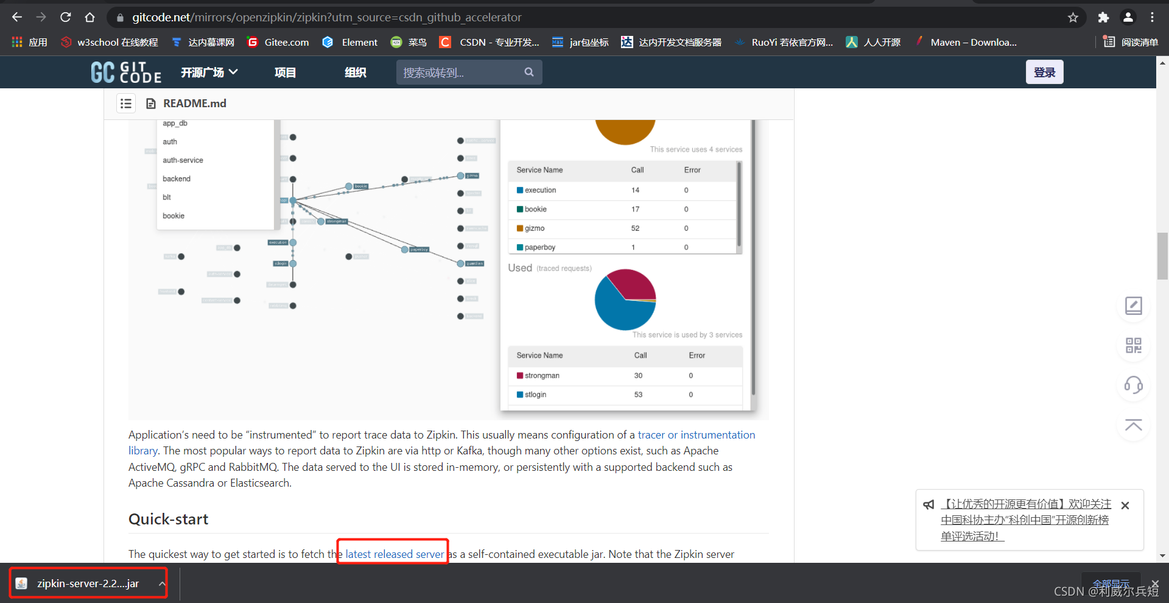Click the strongman row in the used-by table
This screenshot has height=603, width=1169.
[625, 375]
